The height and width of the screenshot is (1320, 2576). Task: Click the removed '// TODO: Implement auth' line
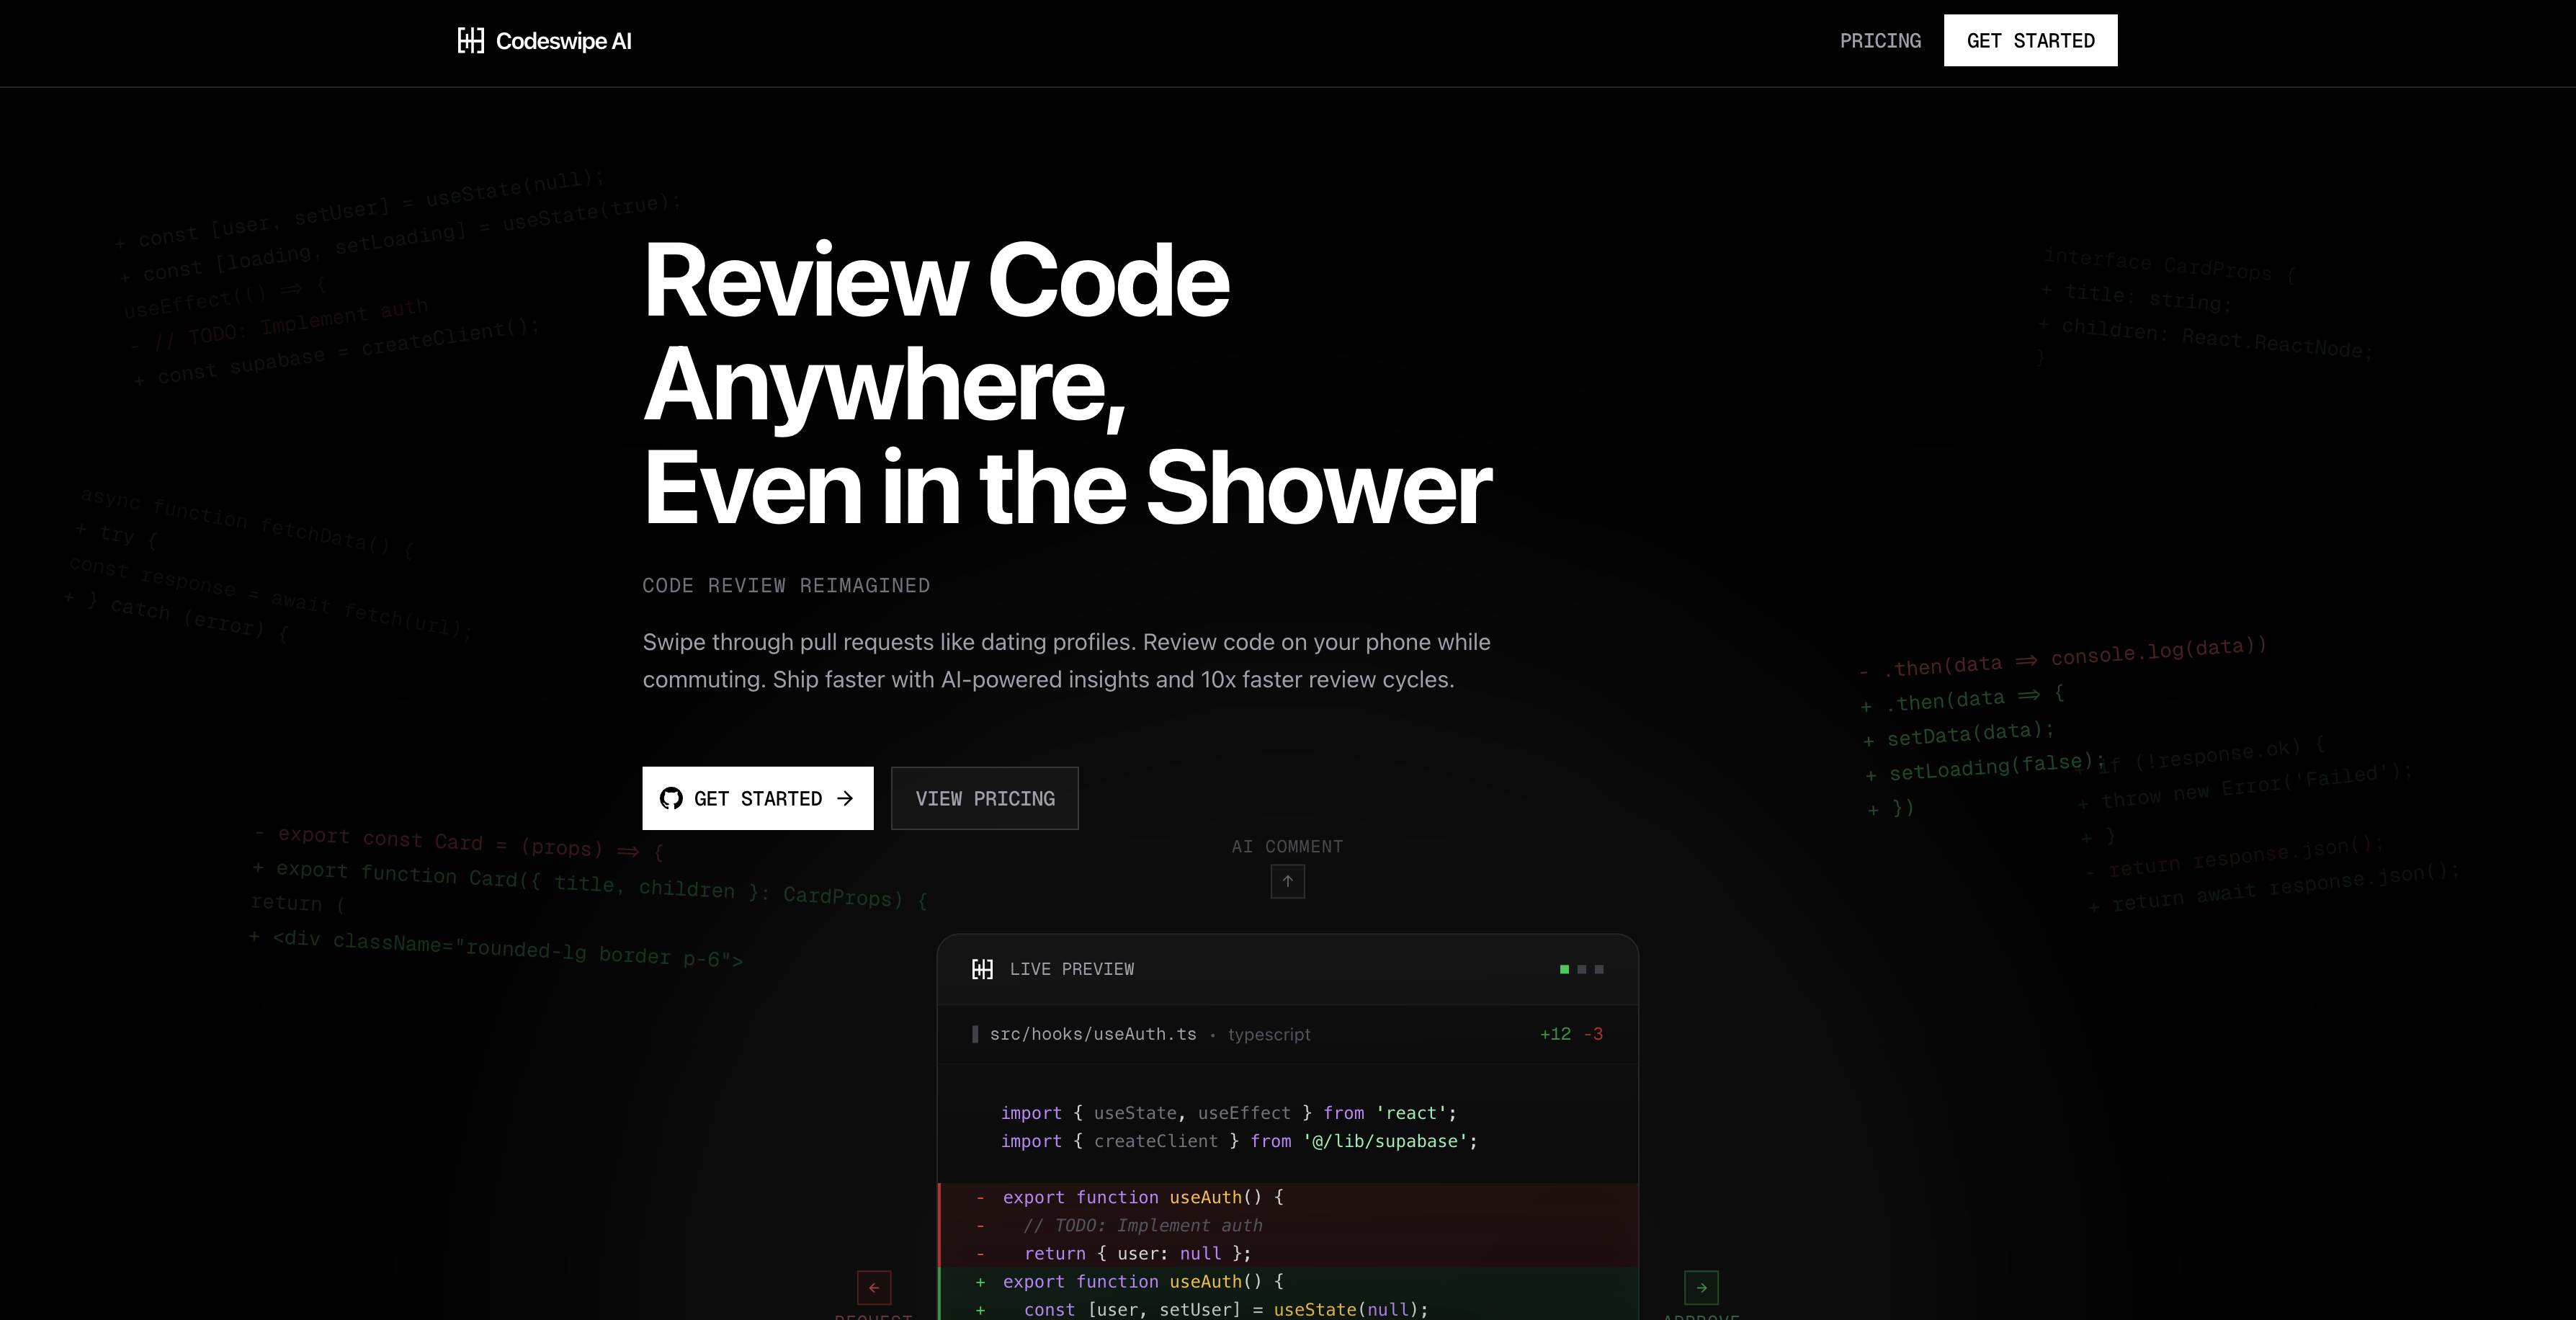click(x=1288, y=1225)
